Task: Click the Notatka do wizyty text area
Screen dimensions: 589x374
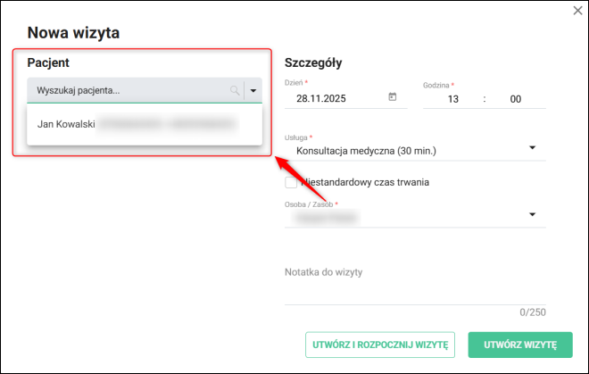Action: [x=415, y=286]
